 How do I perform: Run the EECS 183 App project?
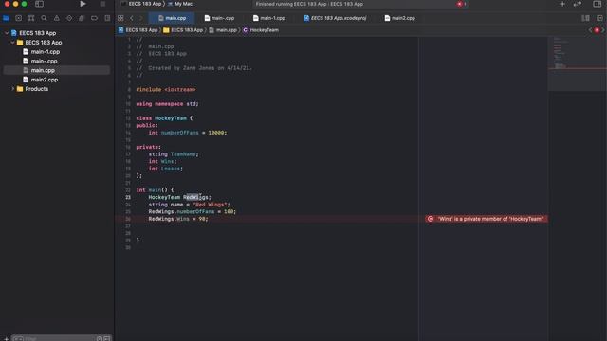[83, 4]
